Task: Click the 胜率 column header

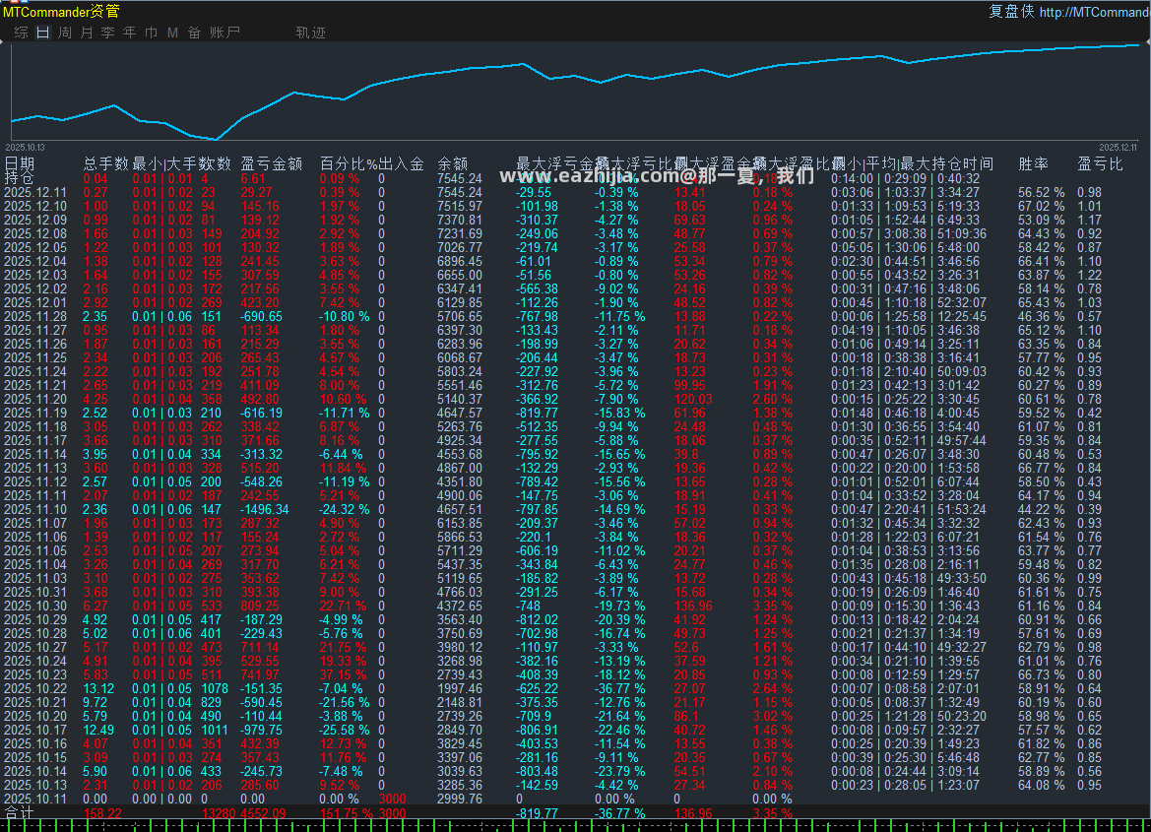Action: [x=1034, y=163]
